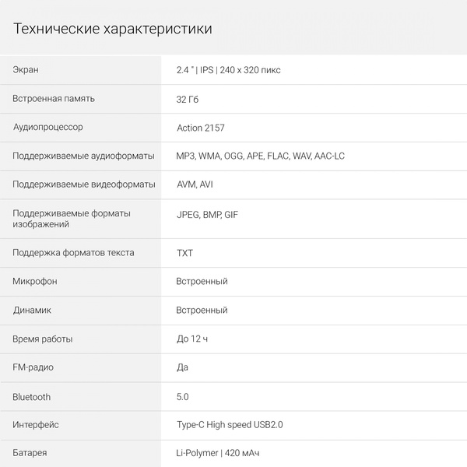Click the 'Поддерживаемые аудиоформаты' label
Screen dimensions: 467x467
(83, 156)
